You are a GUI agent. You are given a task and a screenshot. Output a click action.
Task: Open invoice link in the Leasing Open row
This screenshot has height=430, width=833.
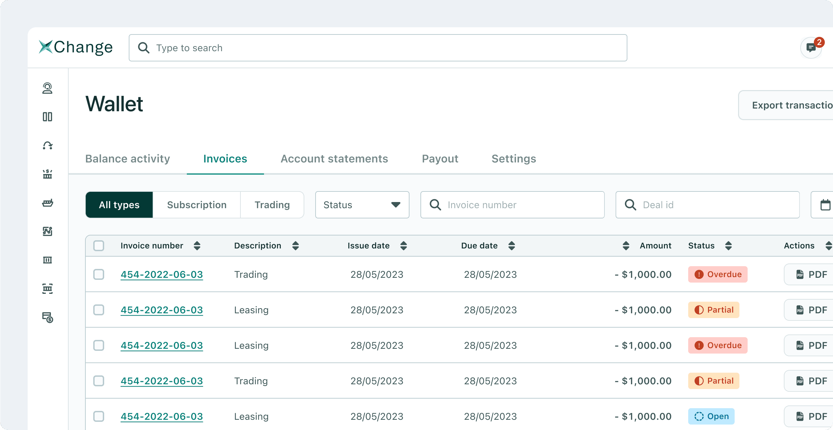tap(162, 416)
